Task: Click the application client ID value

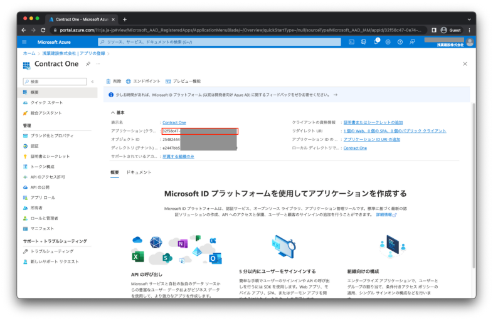Action: point(200,131)
